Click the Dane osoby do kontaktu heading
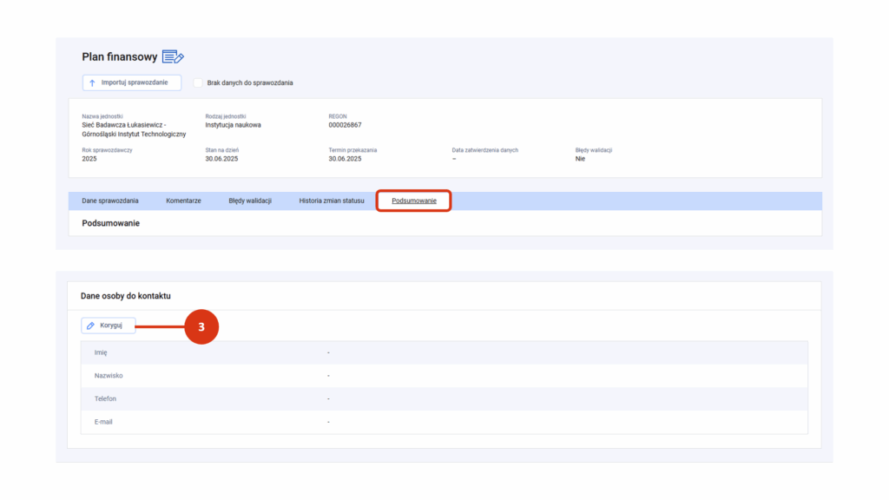This screenshot has width=889, height=500. point(125,296)
